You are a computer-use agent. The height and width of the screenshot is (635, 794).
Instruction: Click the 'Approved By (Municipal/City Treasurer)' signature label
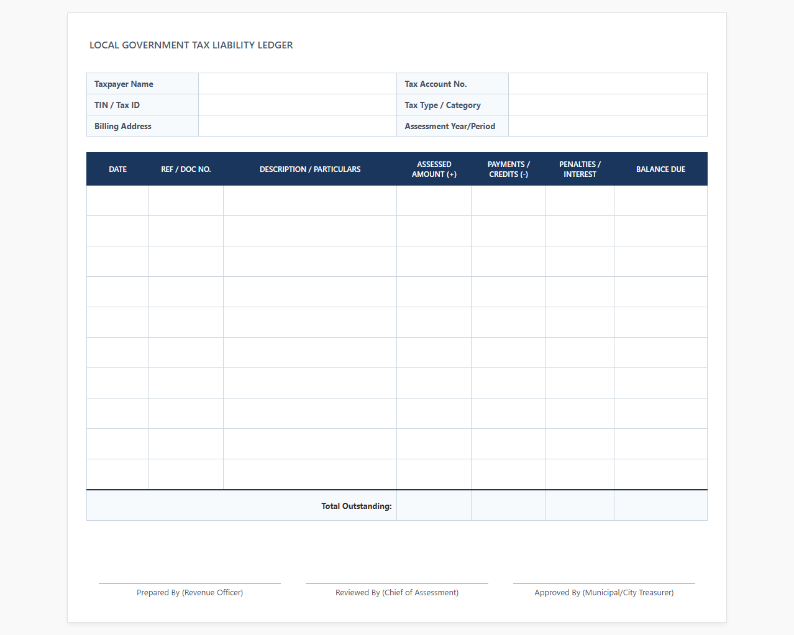click(x=604, y=593)
